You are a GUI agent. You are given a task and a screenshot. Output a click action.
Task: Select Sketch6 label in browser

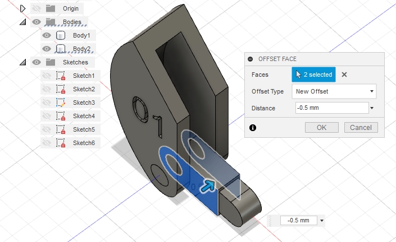tap(84, 143)
